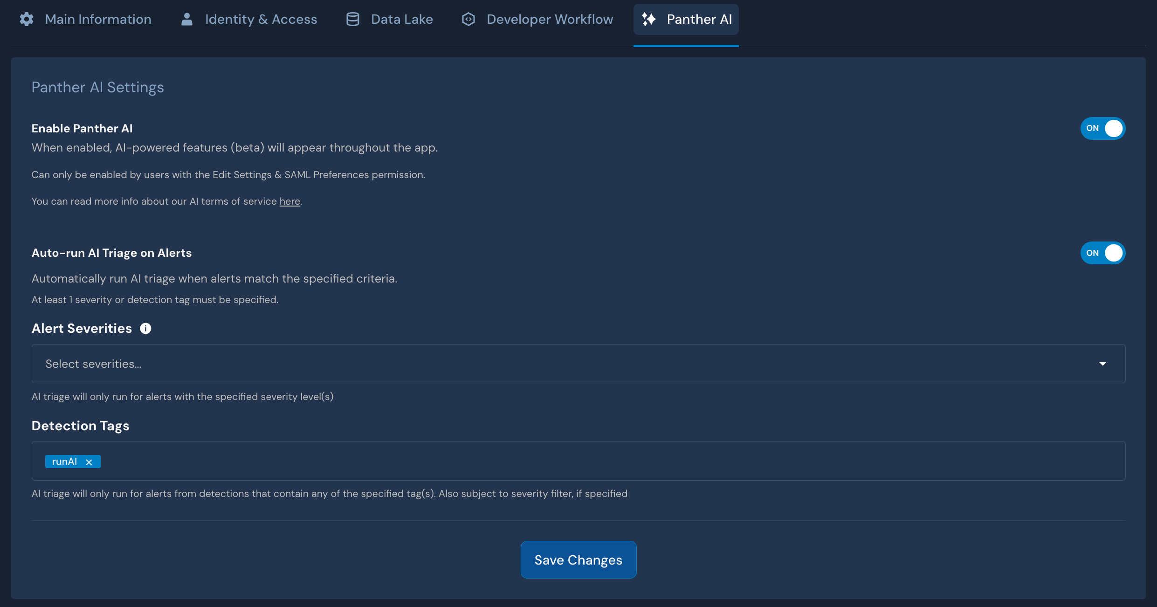Click the Alert Severities label

tap(82, 329)
